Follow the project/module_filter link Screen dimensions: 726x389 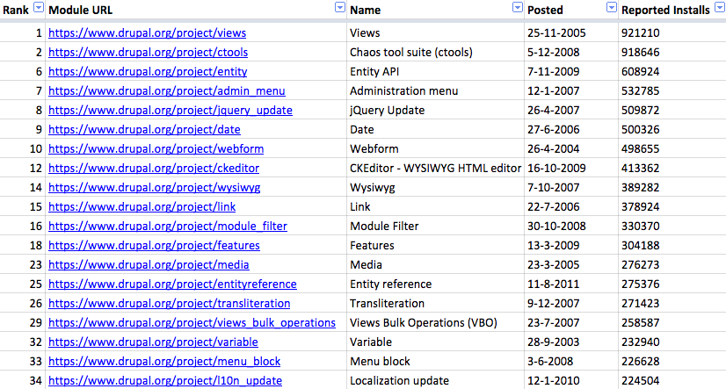click(168, 227)
